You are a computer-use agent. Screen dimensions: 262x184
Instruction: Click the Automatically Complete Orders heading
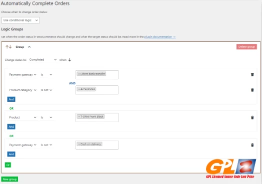point(35,3)
